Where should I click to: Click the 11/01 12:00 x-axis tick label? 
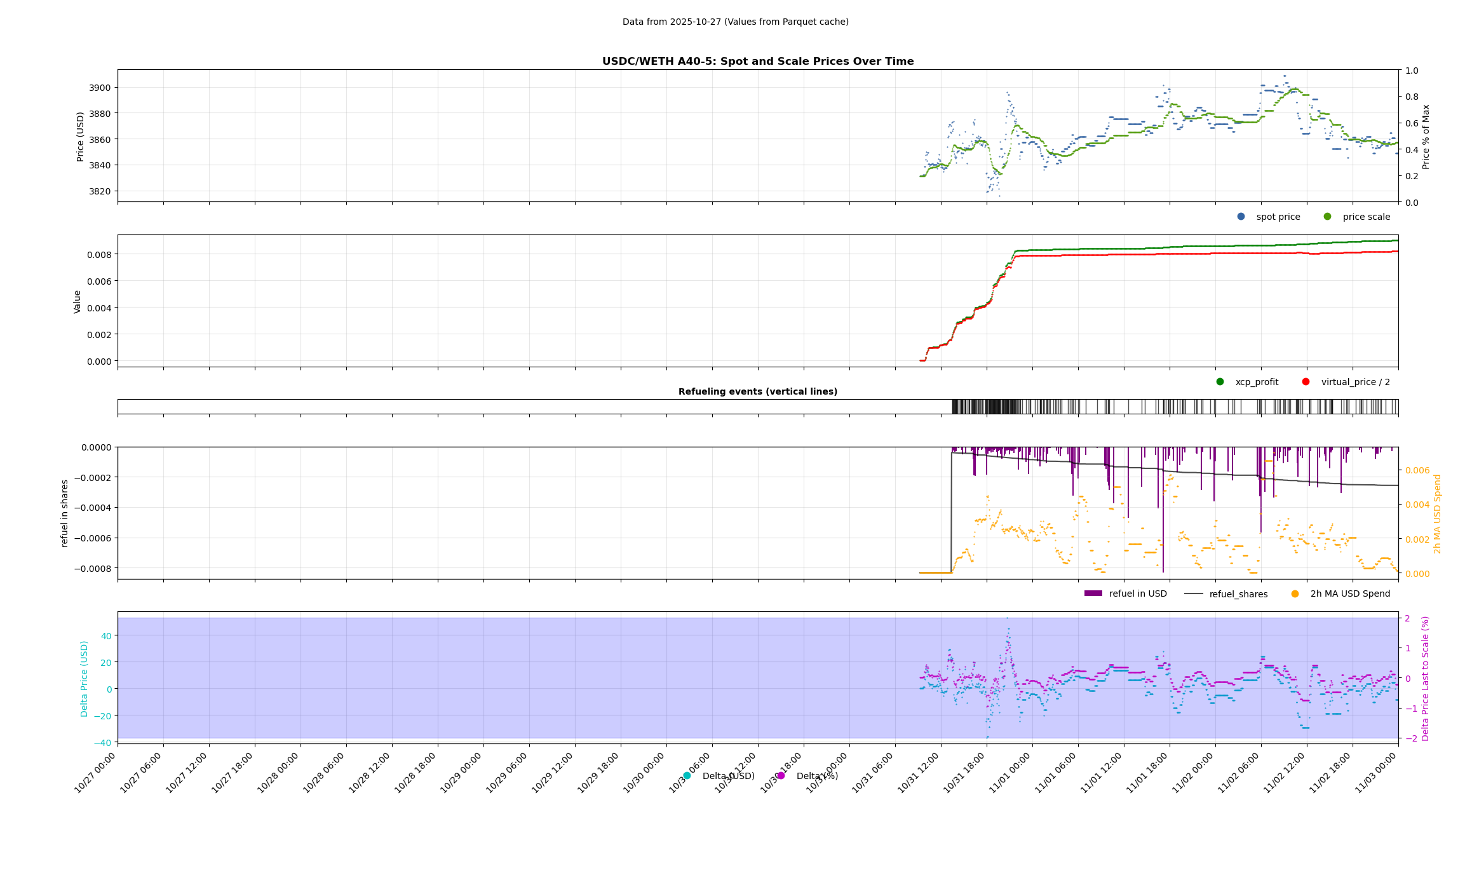1102,772
